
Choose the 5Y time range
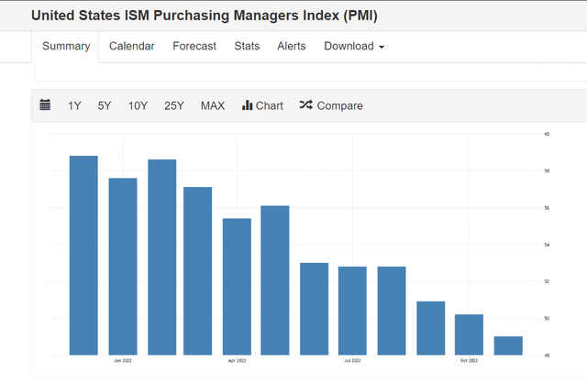[105, 105]
